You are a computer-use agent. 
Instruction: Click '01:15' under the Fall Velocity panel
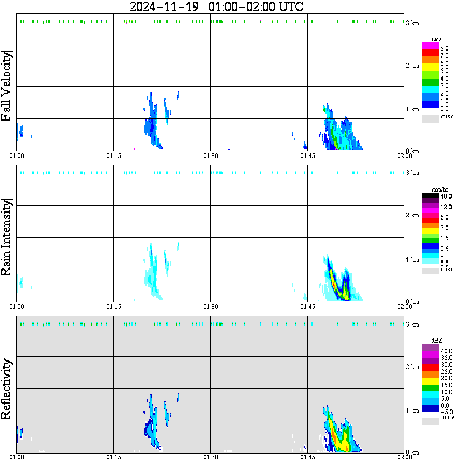[x=114, y=156]
